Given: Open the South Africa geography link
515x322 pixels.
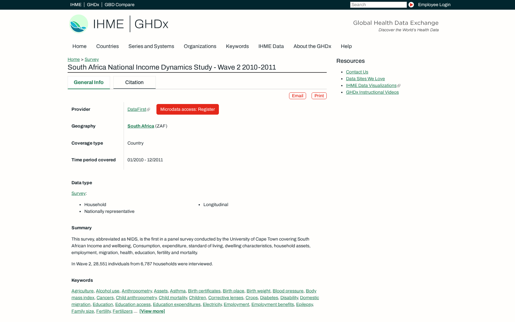Looking at the screenshot, I should click(141, 126).
